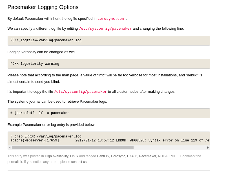Follow the CentOS tag link
Screen dimensions: 226x172
[103, 156]
